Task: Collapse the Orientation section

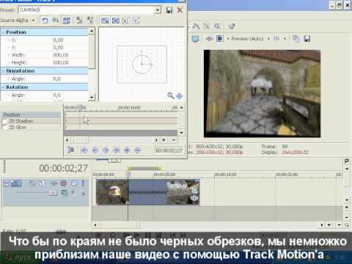Action: click(x=3, y=71)
